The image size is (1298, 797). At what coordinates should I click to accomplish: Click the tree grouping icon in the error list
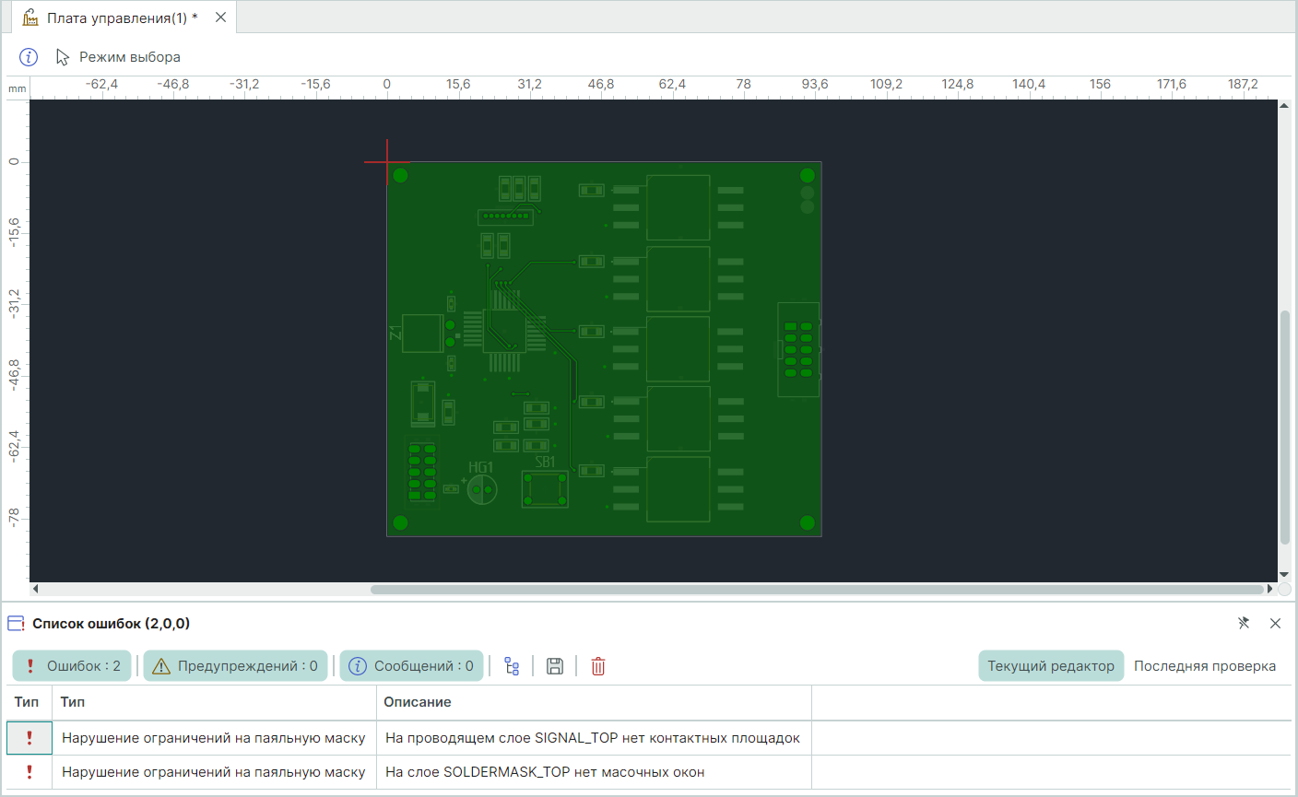coord(512,666)
